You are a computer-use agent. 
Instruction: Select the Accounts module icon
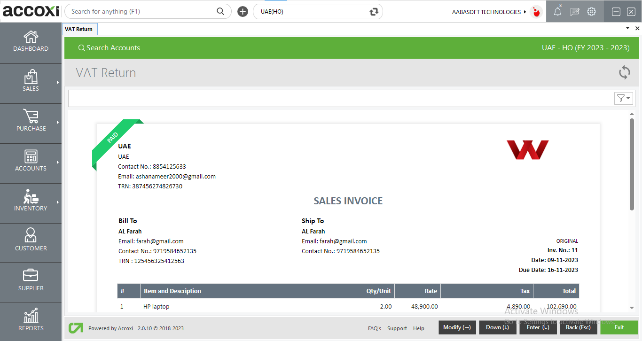[x=31, y=161]
